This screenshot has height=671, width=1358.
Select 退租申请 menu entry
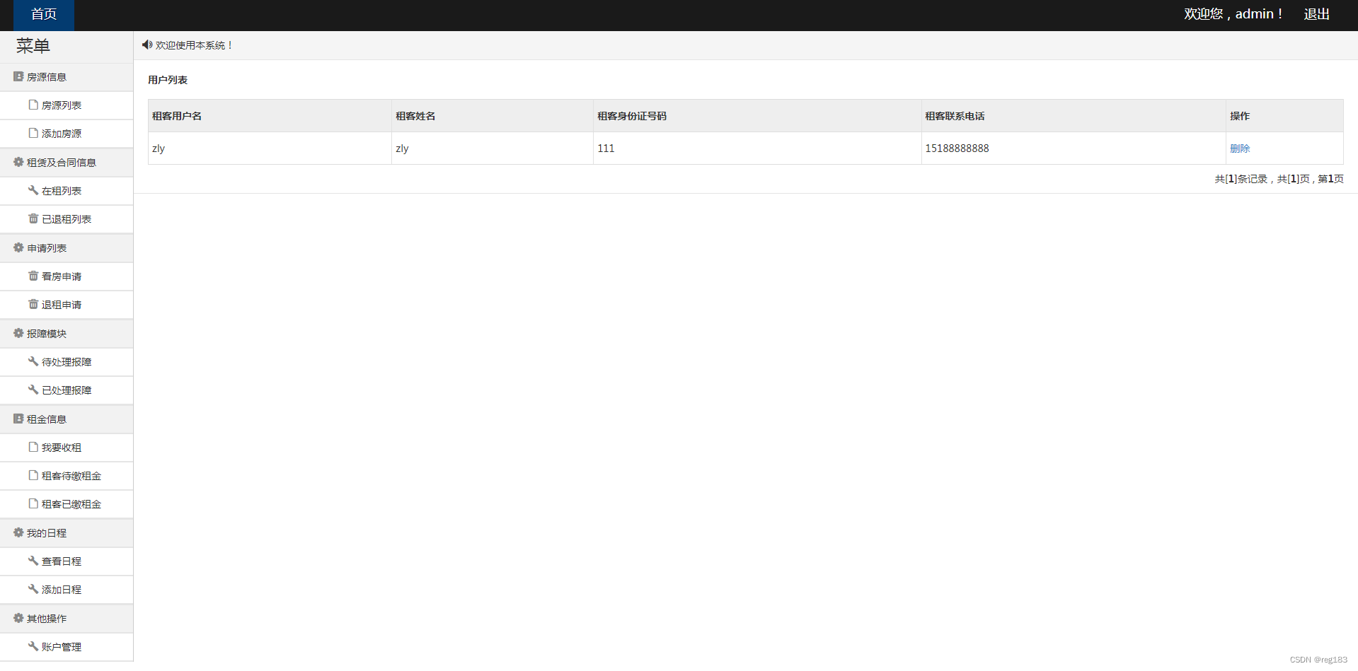pyautogui.click(x=67, y=305)
